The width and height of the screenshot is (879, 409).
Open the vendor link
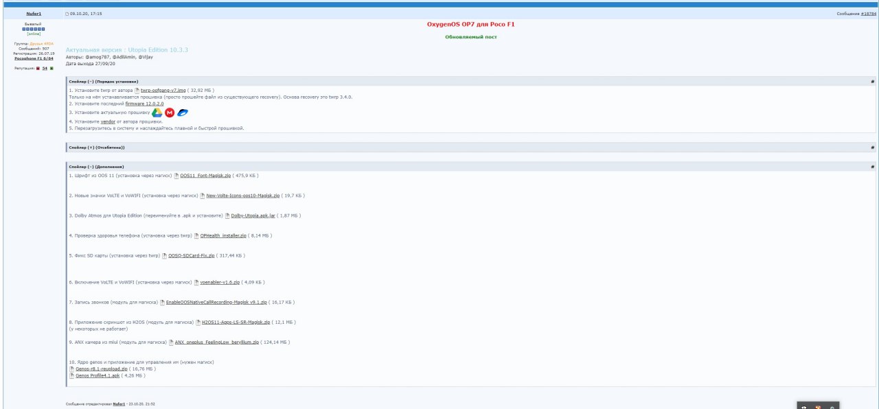coord(108,121)
